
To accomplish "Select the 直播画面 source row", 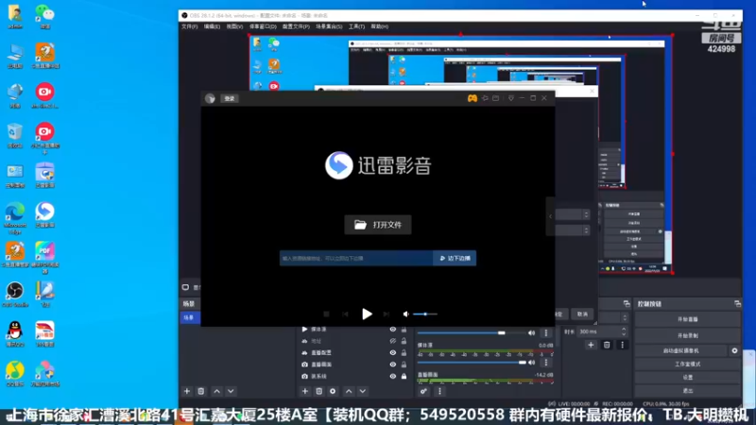I will point(353,365).
